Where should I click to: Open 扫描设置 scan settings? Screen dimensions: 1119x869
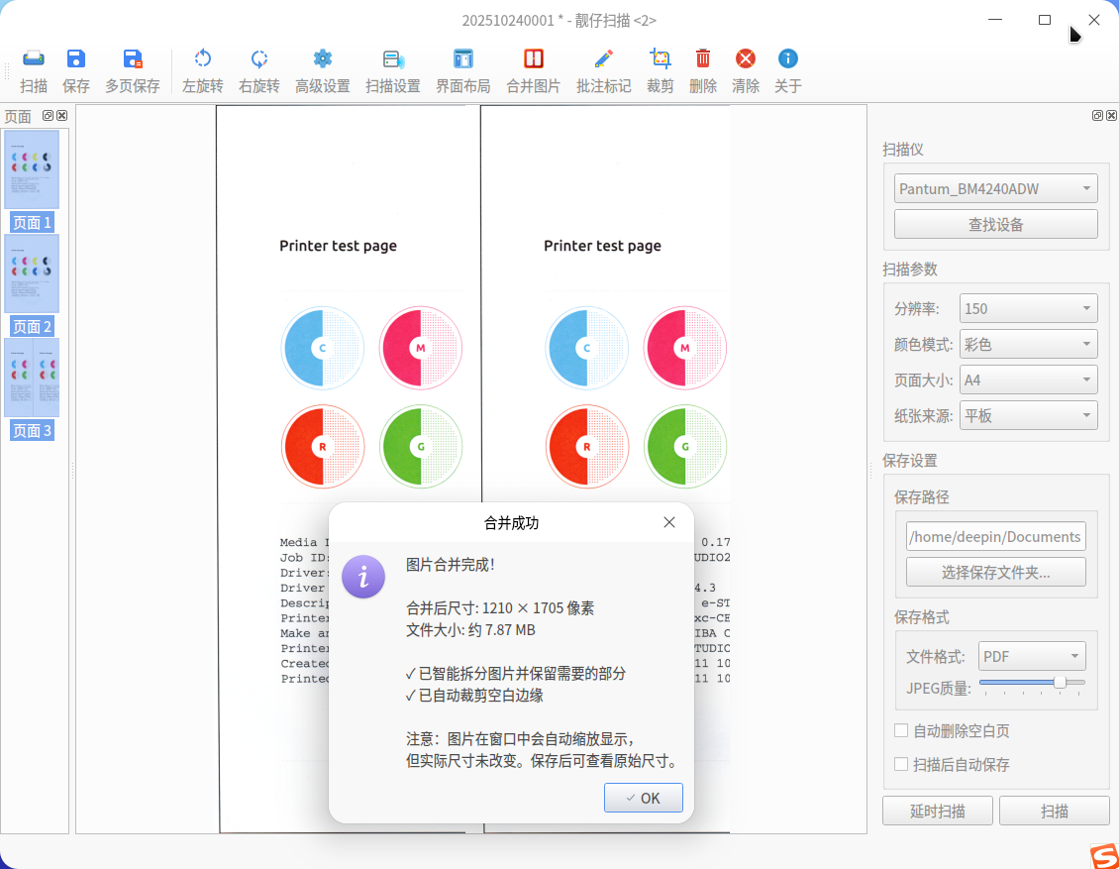pos(392,70)
